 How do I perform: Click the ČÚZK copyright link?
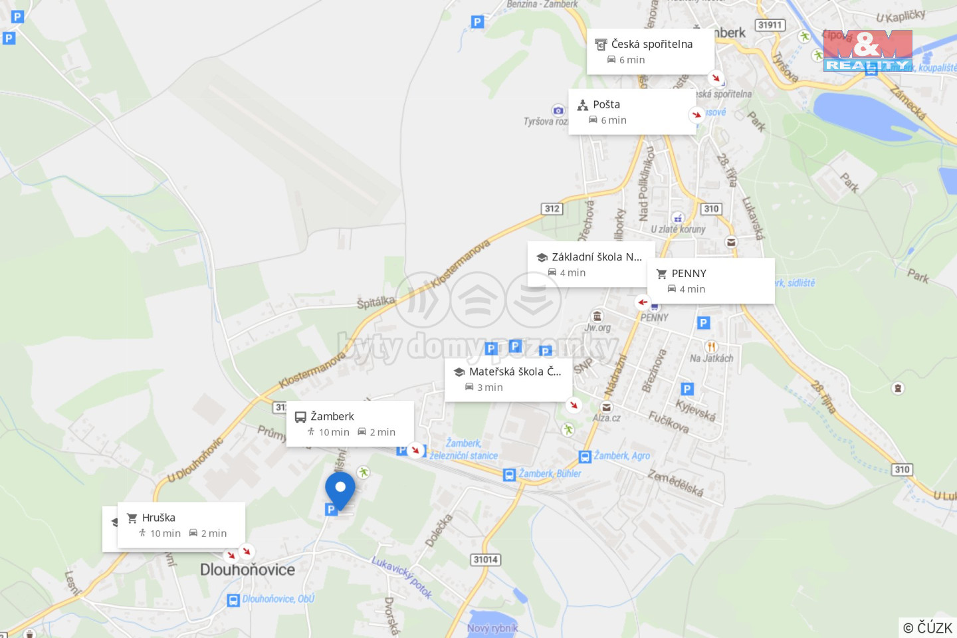point(928,627)
